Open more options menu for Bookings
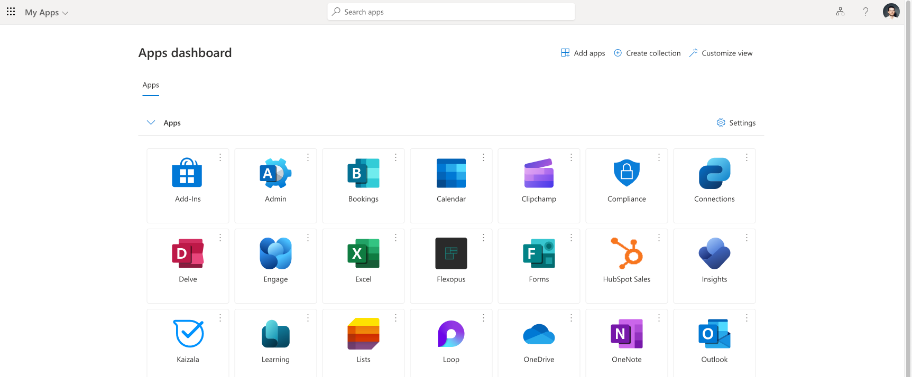Viewport: 912px width, 377px height. [x=395, y=157]
